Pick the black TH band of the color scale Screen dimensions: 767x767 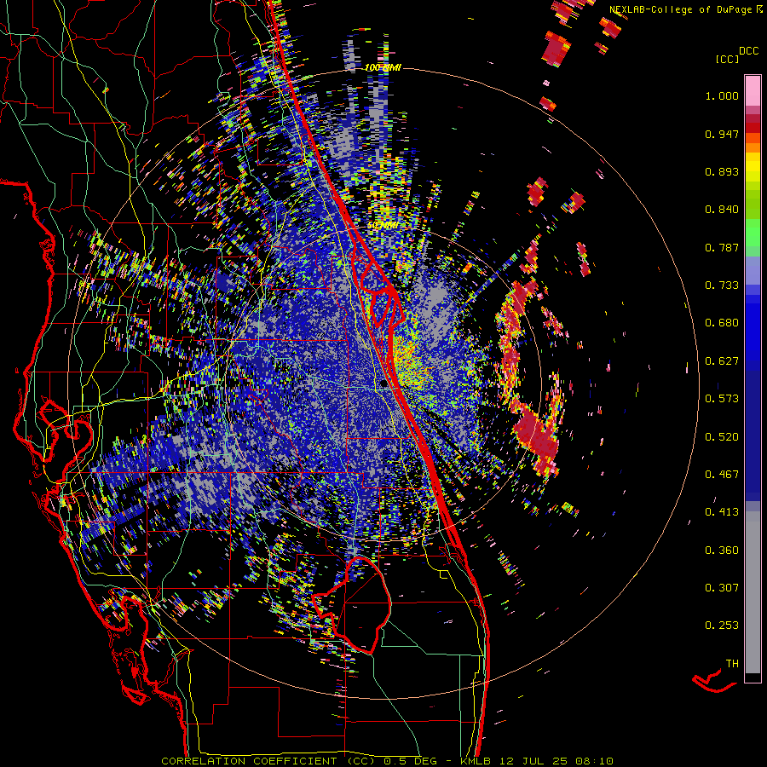pyautogui.click(x=753, y=678)
